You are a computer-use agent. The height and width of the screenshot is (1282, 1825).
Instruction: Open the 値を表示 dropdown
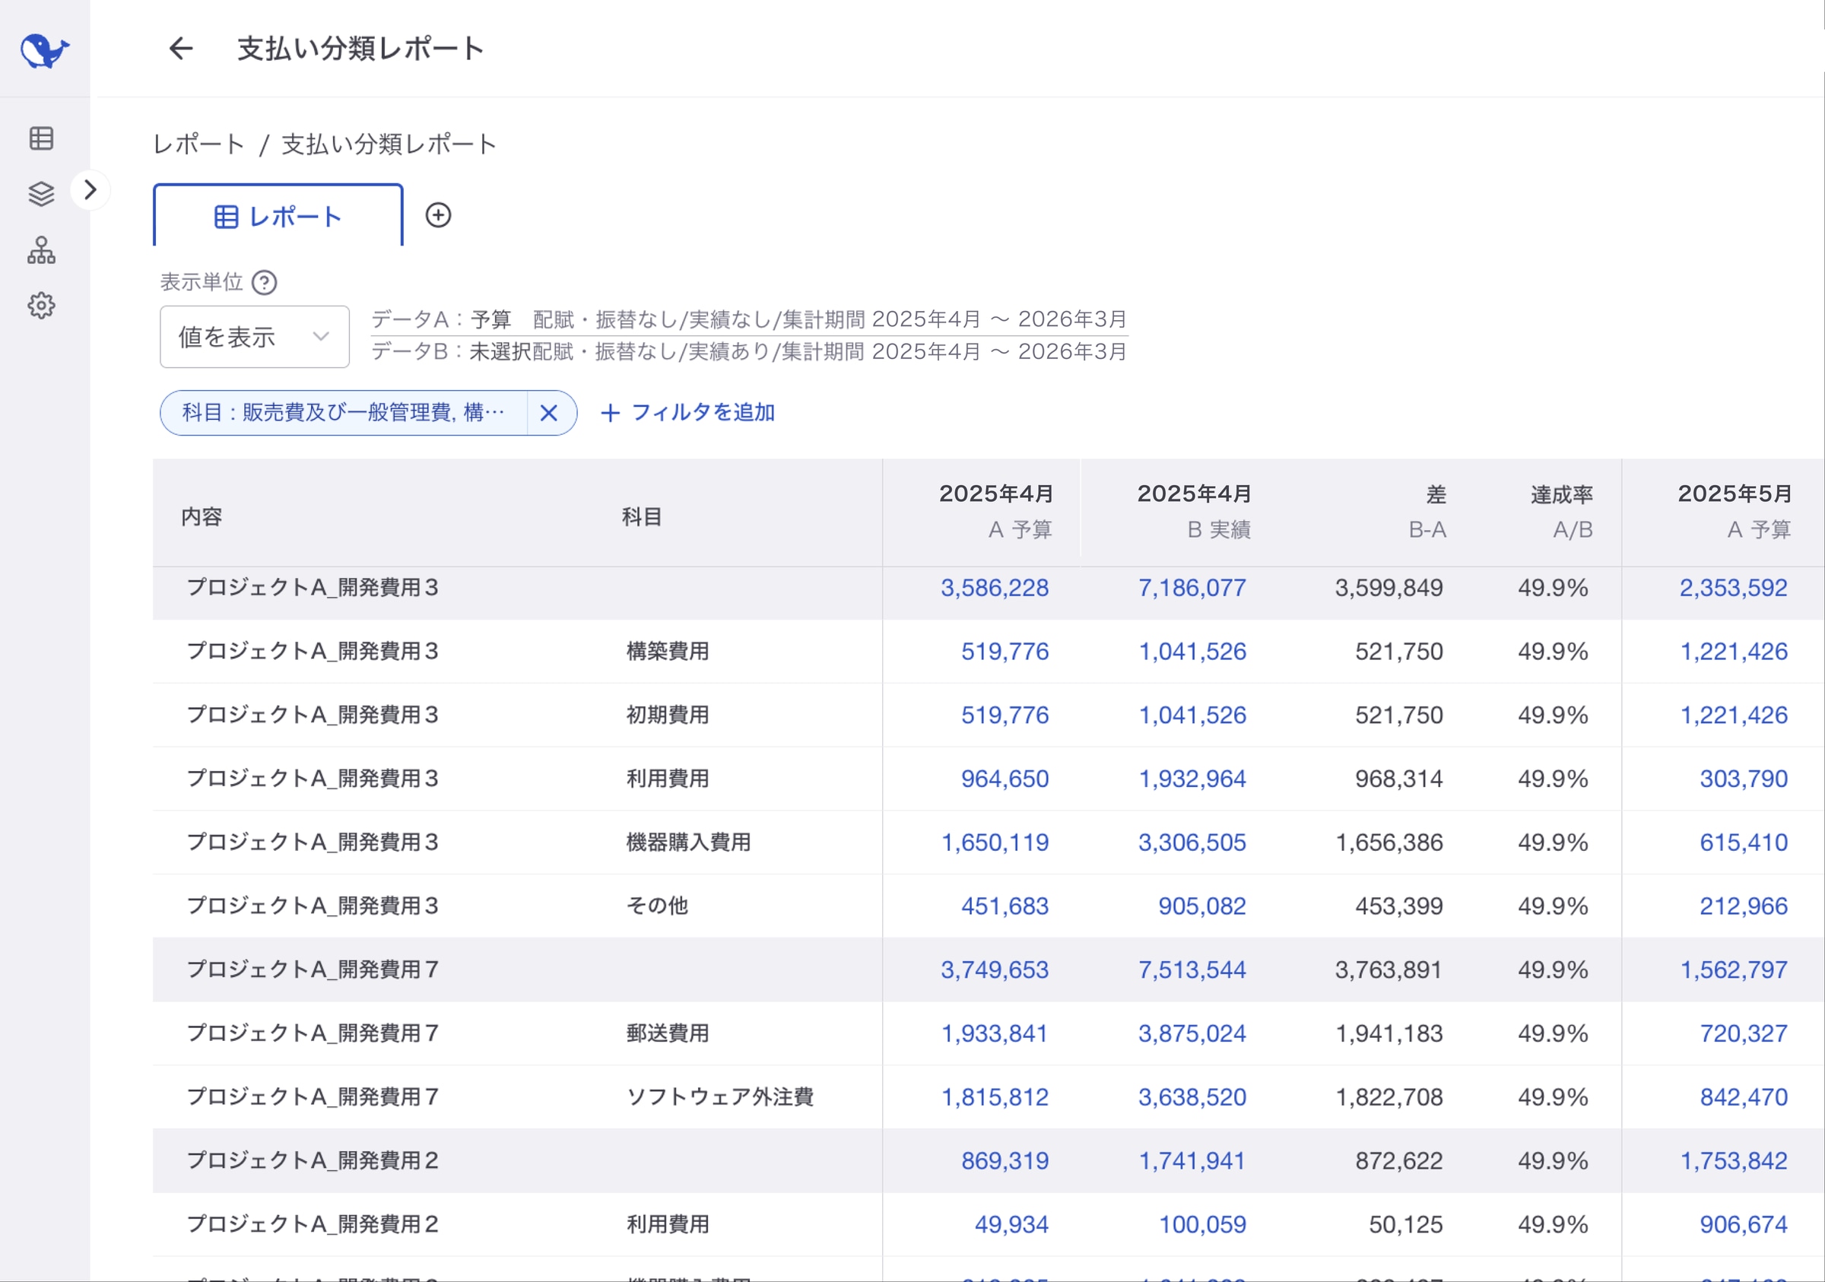(254, 337)
